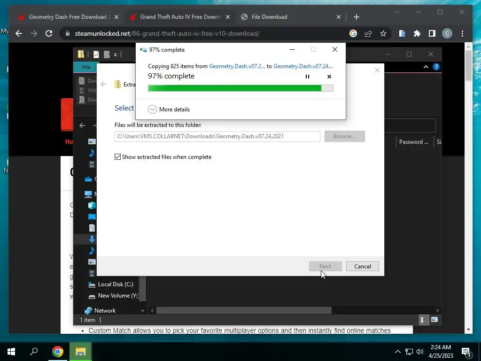Click the Browse... button
This screenshot has height=361, width=481.
tap(344, 136)
